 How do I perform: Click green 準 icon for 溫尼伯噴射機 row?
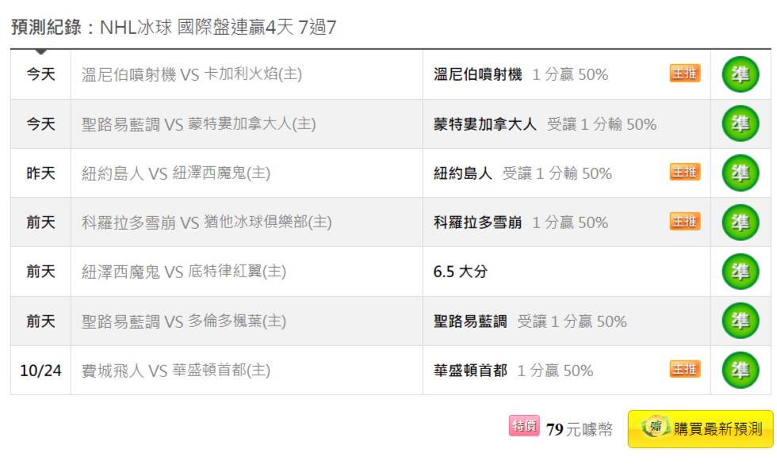pos(741,74)
